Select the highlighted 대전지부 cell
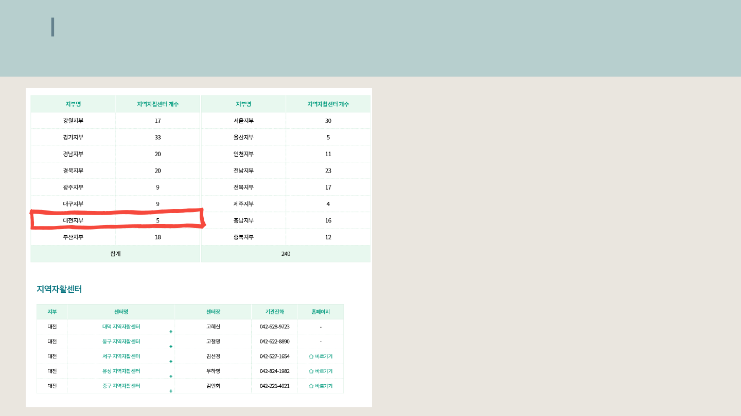The image size is (741, 416). [x=73, y=221]
